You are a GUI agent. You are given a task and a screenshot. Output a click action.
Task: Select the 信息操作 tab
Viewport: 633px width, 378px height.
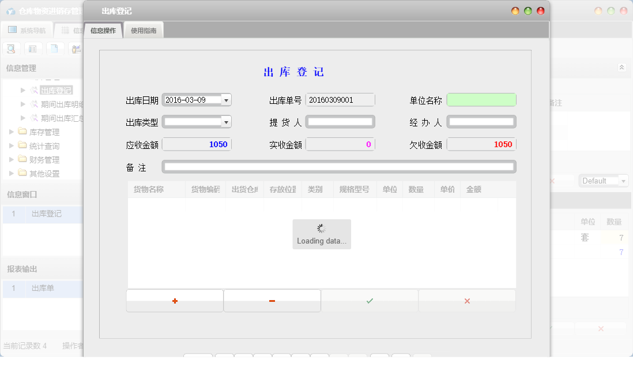tap(104, 29)
